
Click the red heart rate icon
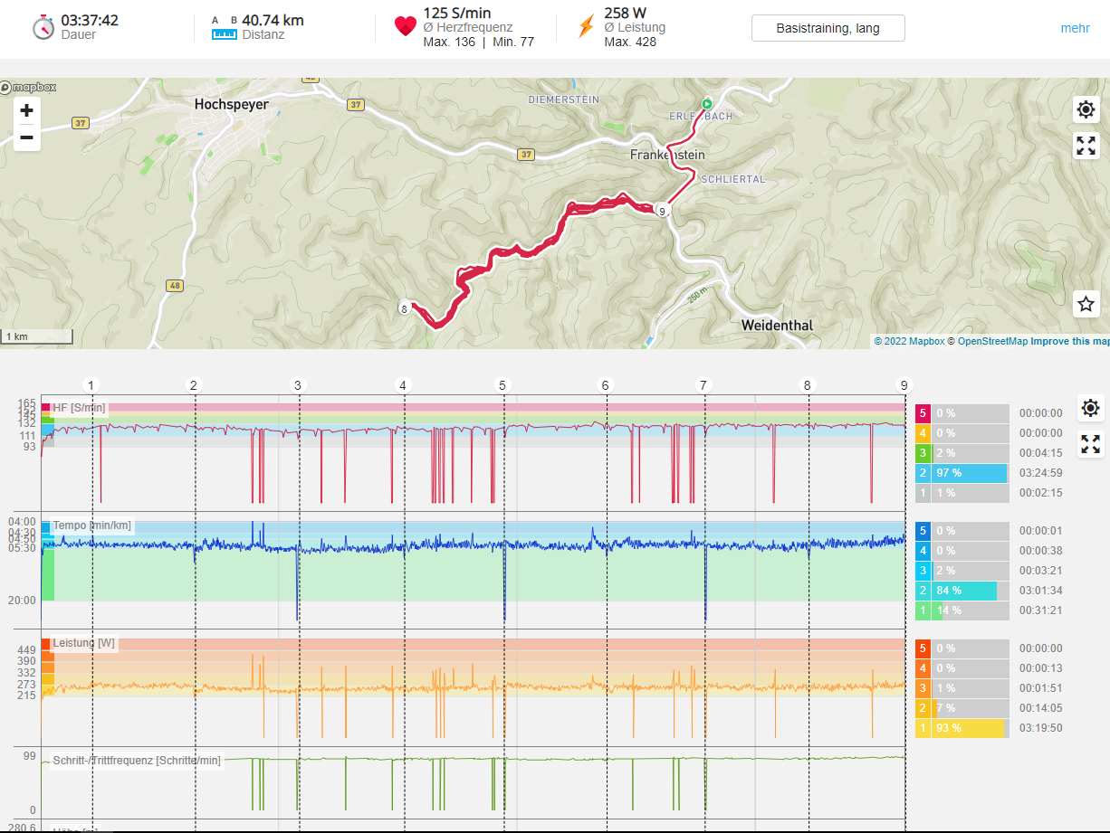[x=405, y=27]
